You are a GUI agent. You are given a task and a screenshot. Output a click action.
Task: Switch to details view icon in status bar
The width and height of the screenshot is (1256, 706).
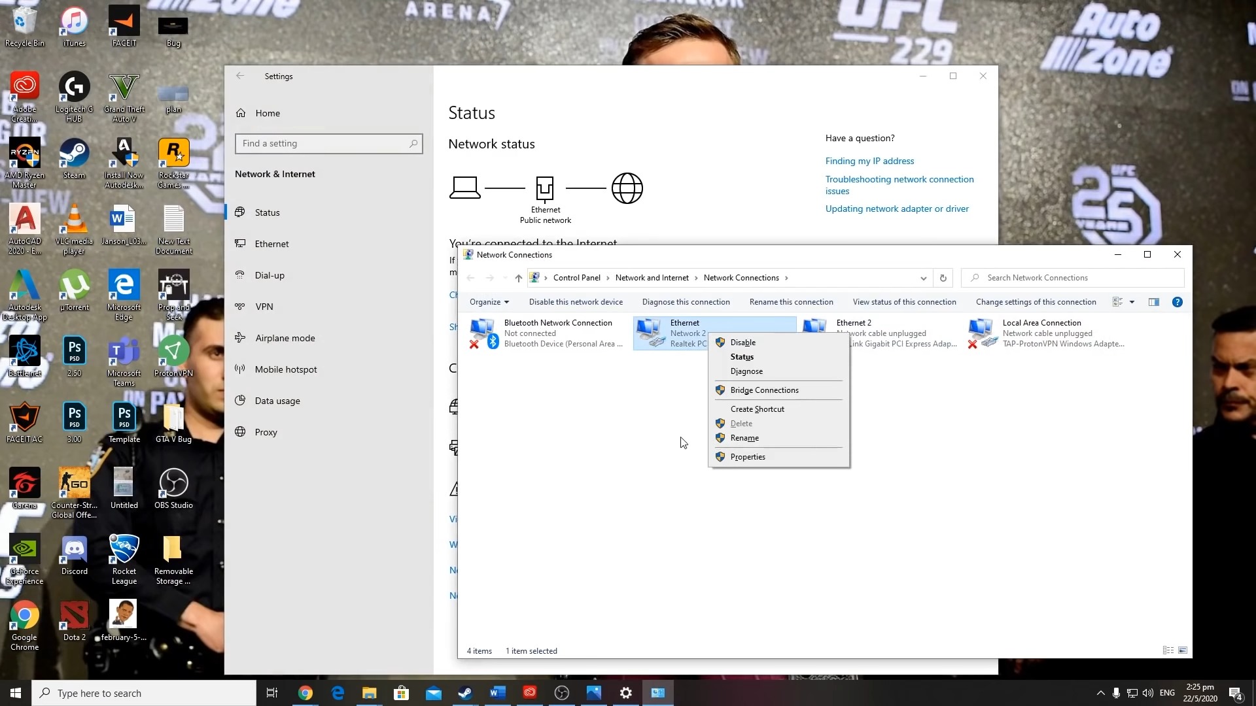[1168, 650]
